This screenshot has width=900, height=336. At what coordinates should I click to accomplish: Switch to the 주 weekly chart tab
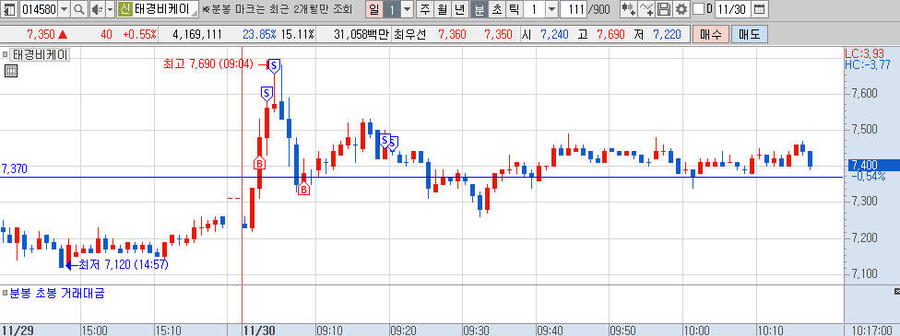coord(425,9)
